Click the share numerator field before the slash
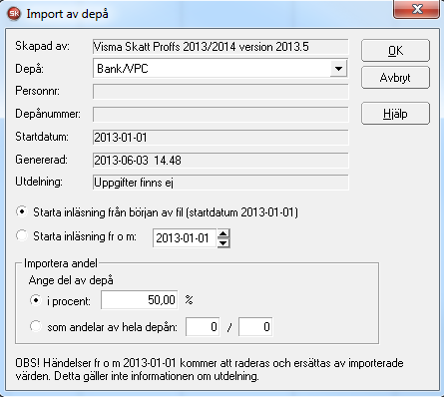Viewport: 444px width, 397px height. tap(203, 327)
